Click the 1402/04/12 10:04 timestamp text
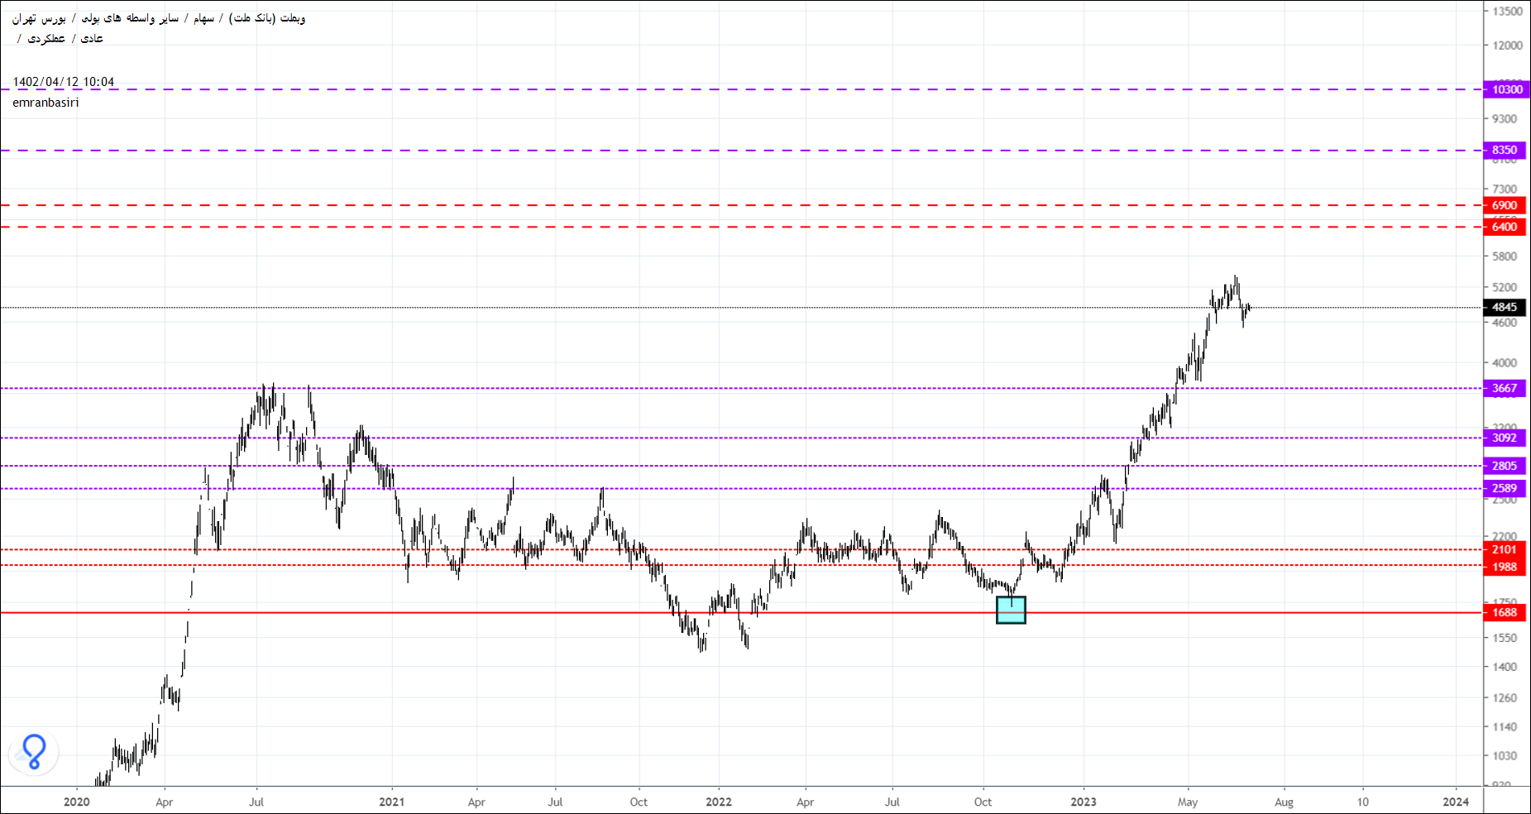1531x814 pixels. (64, 82)
